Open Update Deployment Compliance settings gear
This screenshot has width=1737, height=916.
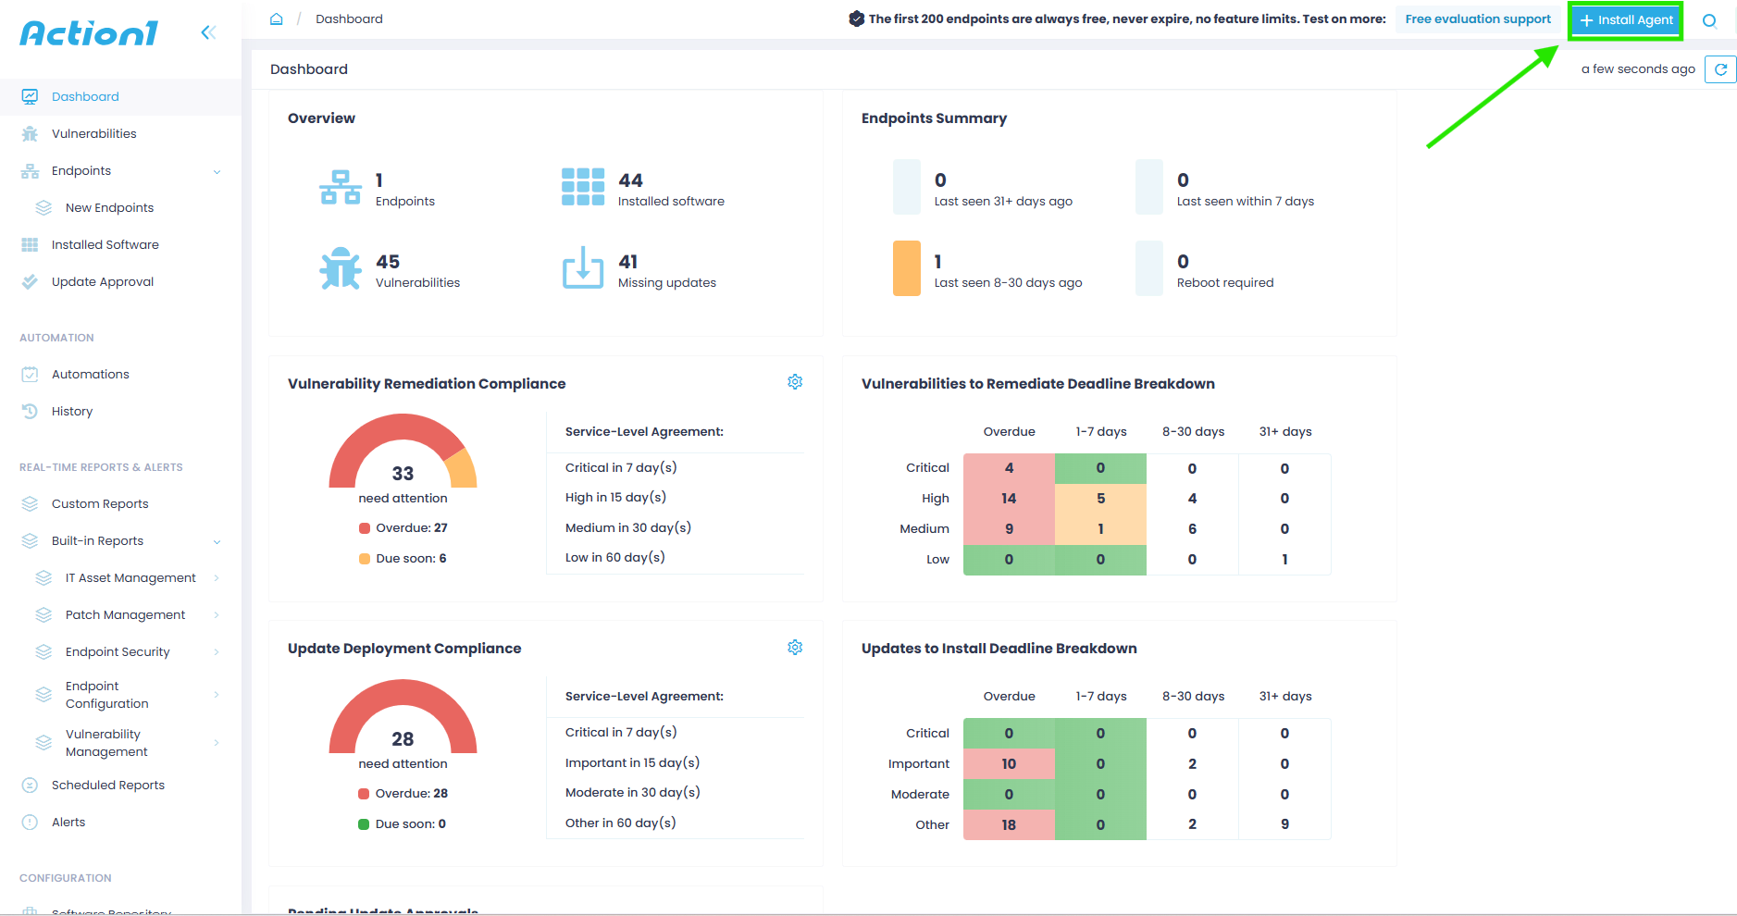(x=795, y=648)
